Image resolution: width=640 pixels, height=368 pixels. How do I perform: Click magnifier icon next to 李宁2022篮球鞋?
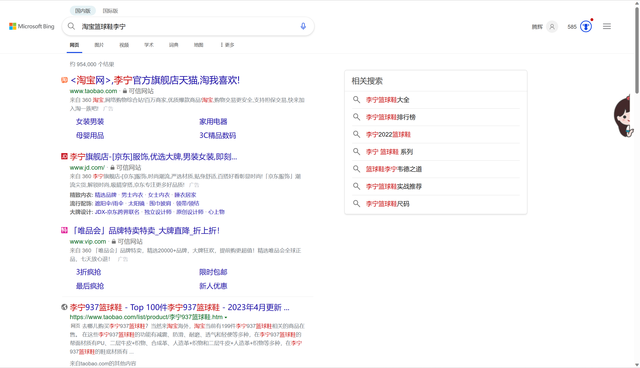coord(357,134)
